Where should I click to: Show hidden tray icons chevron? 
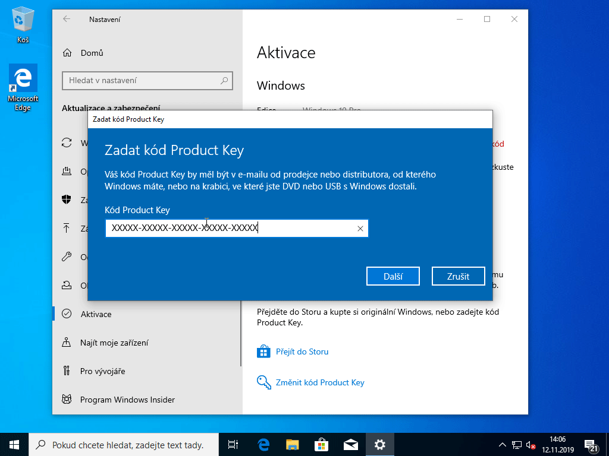click(502, 445)
